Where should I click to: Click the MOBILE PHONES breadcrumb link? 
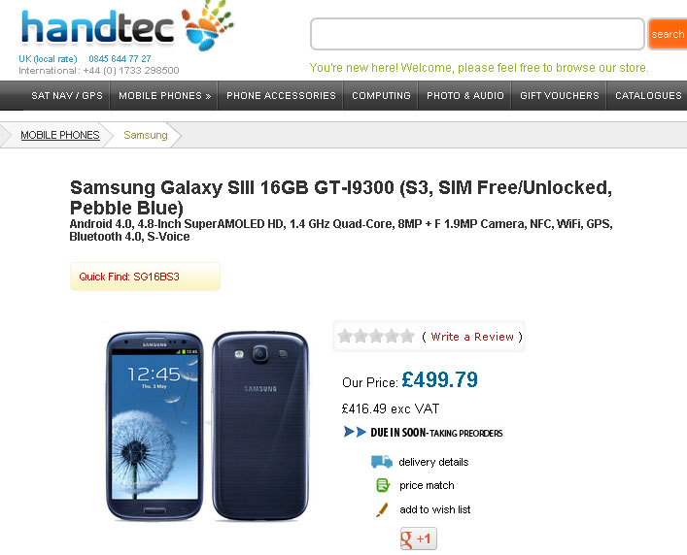tap(60, 135)
